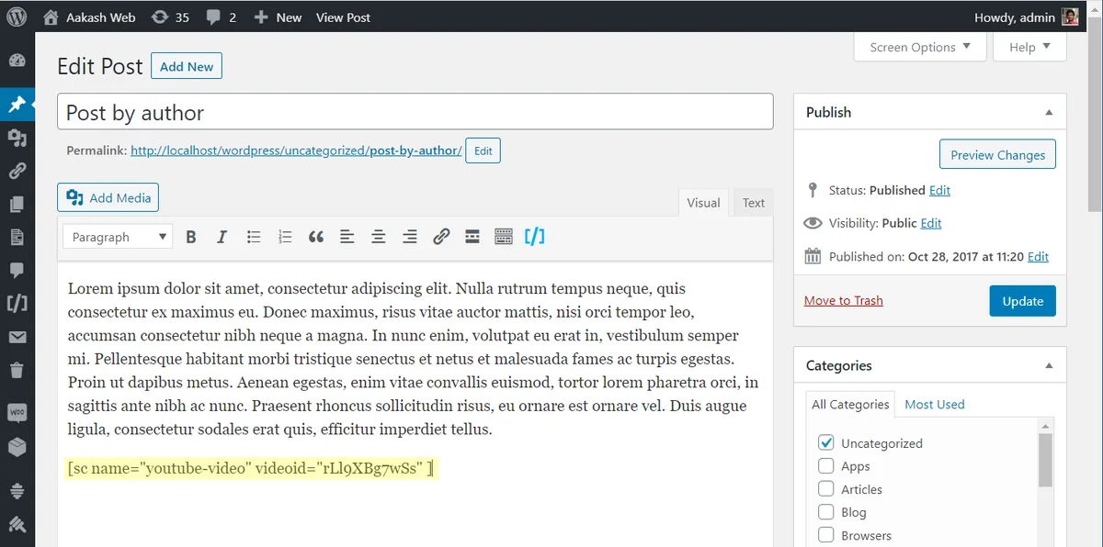Viewport: 1103px width, 547px height.
Task: Switch to the Visual editor tab
Action: (x=703, y=203)
